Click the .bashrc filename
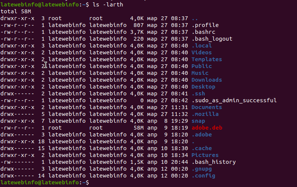The width and height of the screenshot is (297, 187). tap(203, 32)
